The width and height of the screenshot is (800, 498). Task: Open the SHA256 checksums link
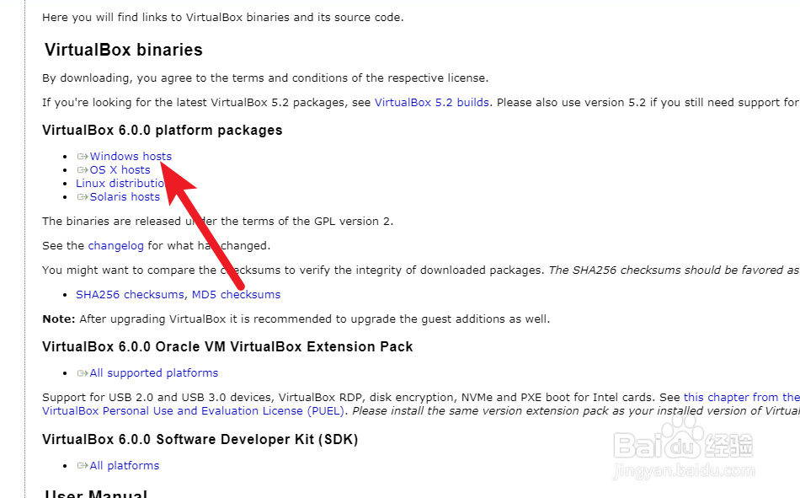click(x=130, y=295)
